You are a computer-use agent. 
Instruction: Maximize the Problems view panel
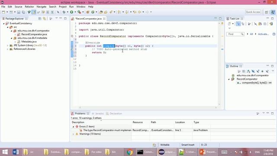[x=272, y=113]
